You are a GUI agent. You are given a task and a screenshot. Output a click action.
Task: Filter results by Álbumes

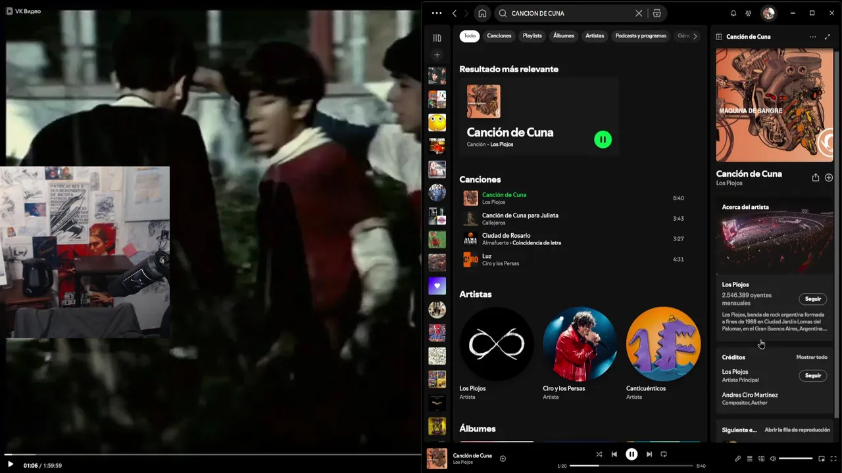tap(564, 36)
